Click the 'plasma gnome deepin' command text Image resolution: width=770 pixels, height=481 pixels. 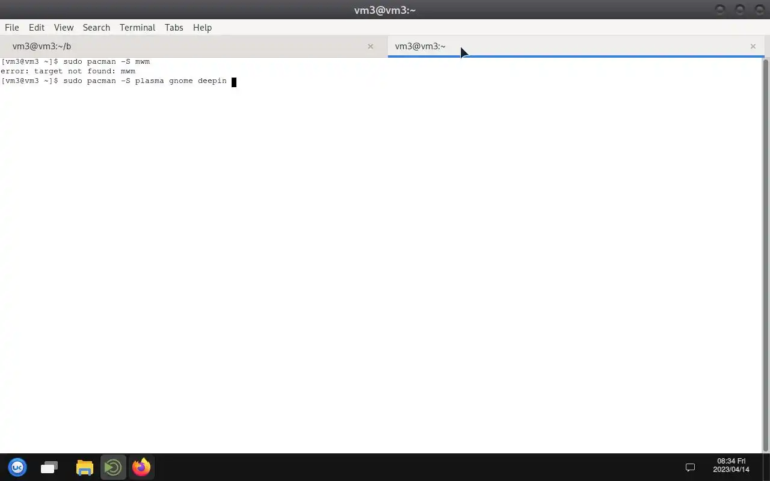[x=180, y=81]
